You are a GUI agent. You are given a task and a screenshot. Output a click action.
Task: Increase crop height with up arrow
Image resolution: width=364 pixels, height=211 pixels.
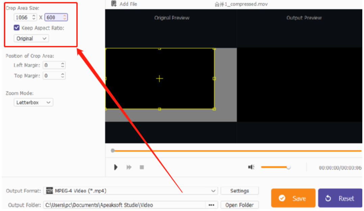tap(65, 16)
